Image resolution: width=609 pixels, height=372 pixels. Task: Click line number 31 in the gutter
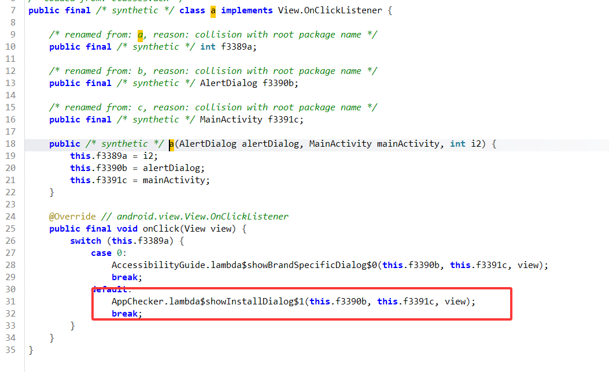[x=11, y=302]
